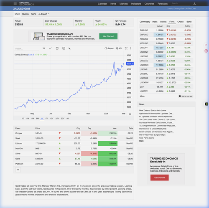Viewport: 209px width, 208px height.
Task: Select the All chart range
Action: [68, 119]
